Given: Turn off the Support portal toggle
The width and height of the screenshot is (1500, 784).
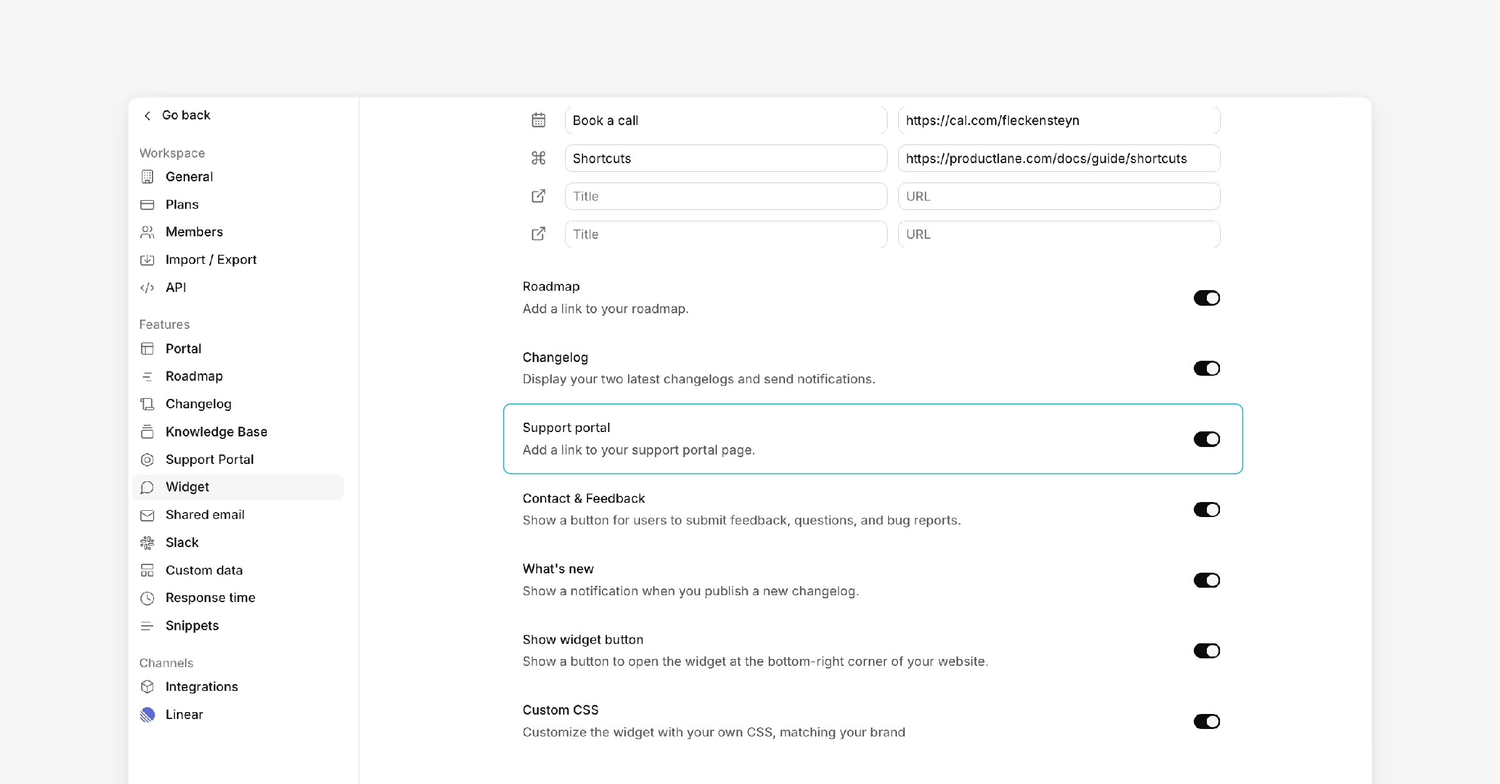Looking at the screenshot, I should 1206,440.
